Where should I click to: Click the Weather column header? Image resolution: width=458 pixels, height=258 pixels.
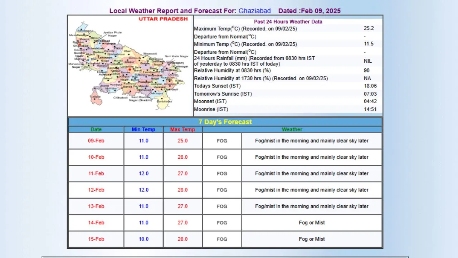coord(292,129)
